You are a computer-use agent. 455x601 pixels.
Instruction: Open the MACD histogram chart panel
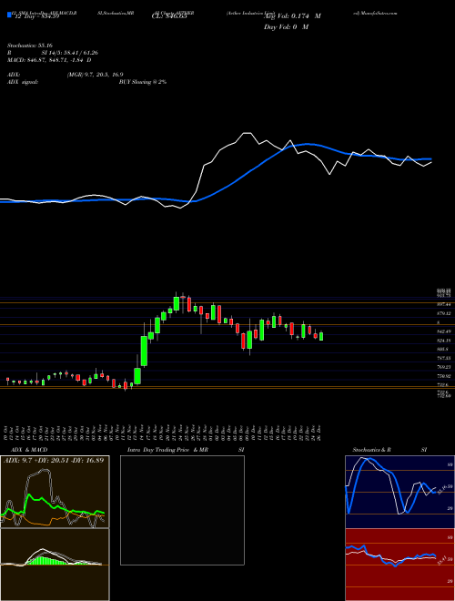pyautogui.click(x=55, y=565)
